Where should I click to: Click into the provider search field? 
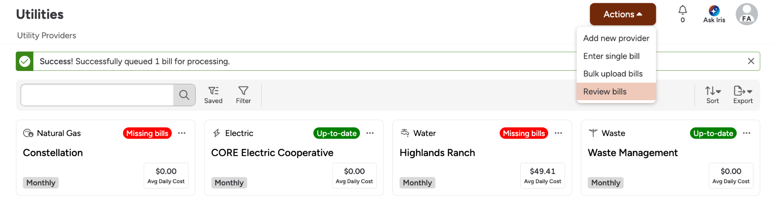coord(97,95)
